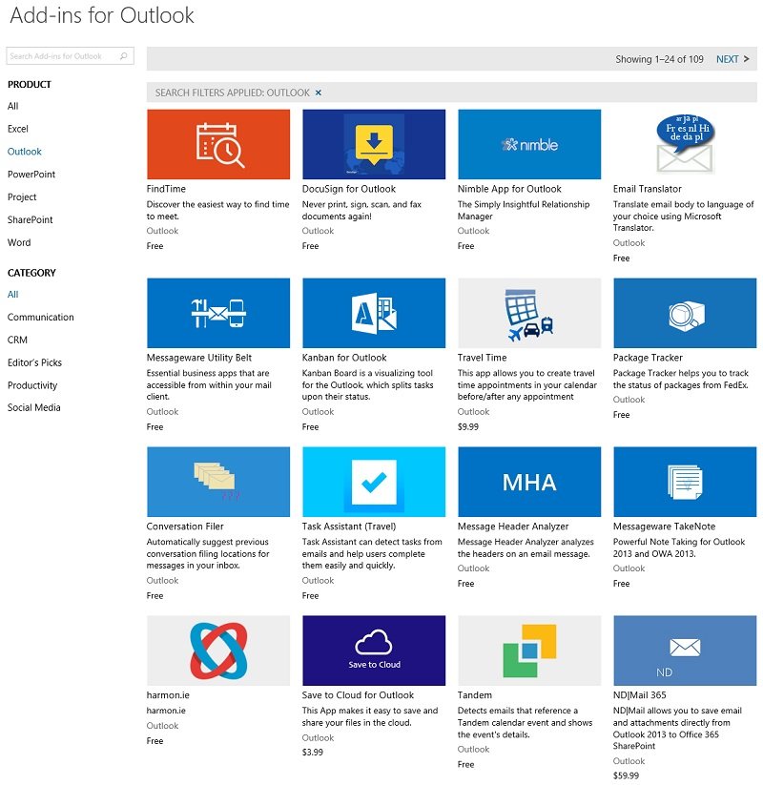The width and height of the screenshot is (763, 785).
Task: Click the Email Translator description text
Action: tap(683, 216)
